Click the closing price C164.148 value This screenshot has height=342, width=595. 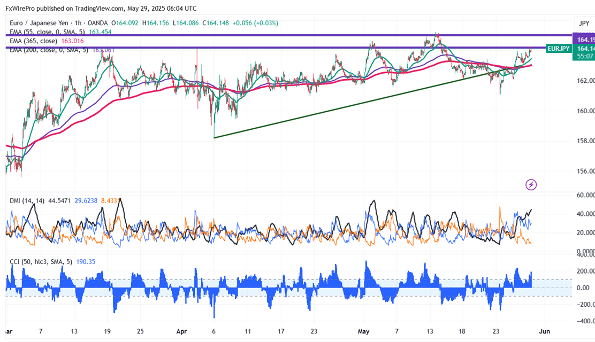216,23
